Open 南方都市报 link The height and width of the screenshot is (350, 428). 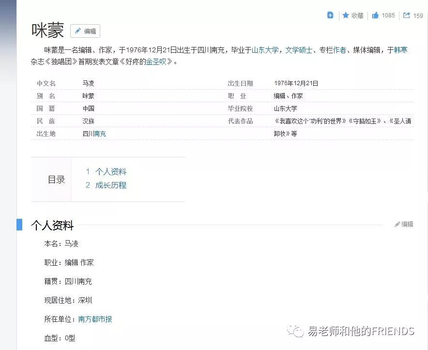95,319
